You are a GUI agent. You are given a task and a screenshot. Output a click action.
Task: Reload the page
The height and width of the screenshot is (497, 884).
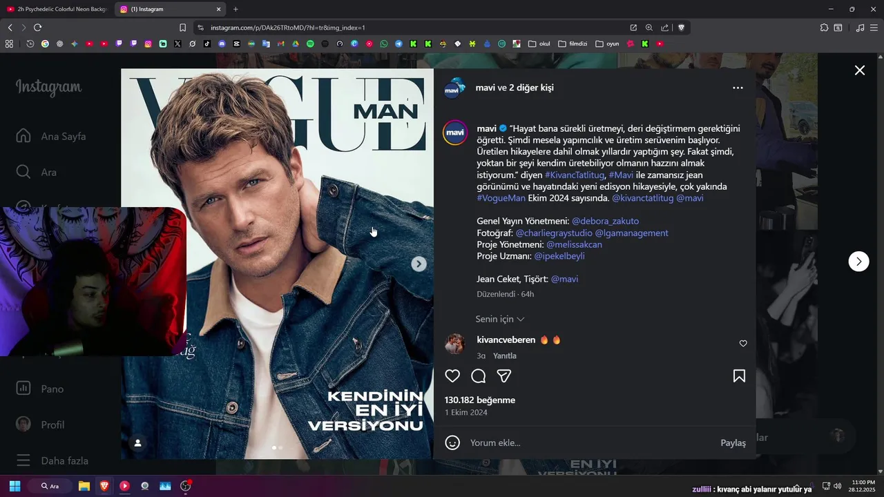pyautogui.click(x=37, y=28)
